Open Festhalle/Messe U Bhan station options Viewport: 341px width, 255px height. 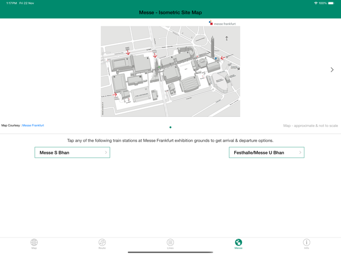point(266,152)
